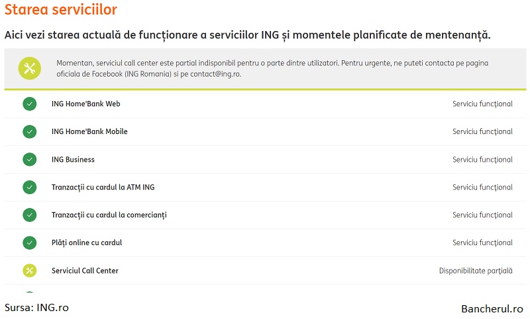Click green check icon beside ING Business

pos(29,159)
